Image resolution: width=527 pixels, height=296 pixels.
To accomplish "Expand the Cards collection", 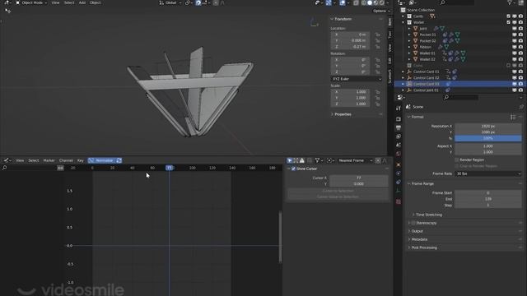I will pos(403,16).
